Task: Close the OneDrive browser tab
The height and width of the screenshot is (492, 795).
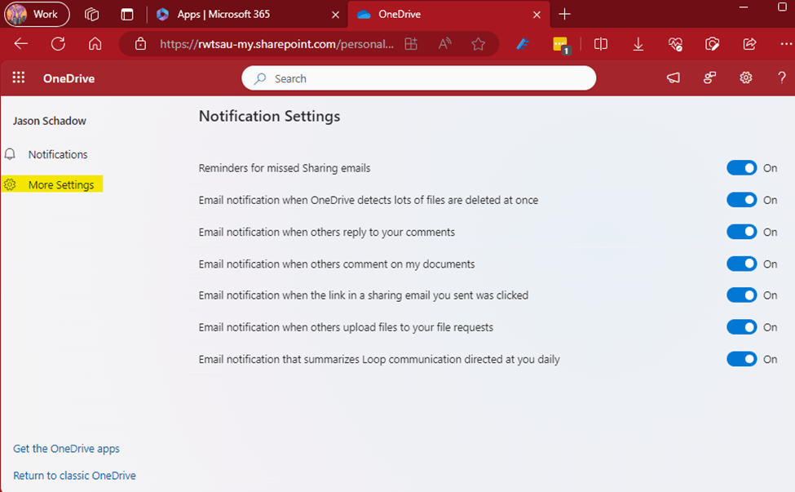Action: click(537, 15)
